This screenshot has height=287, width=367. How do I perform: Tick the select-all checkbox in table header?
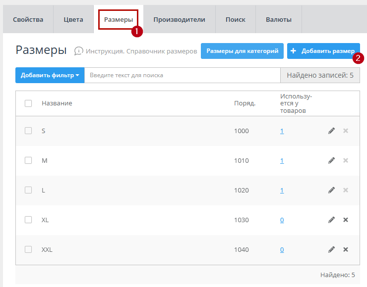28,103
